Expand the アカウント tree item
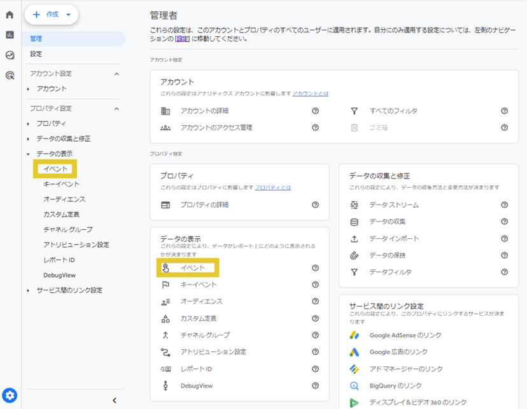 (28, 89)
